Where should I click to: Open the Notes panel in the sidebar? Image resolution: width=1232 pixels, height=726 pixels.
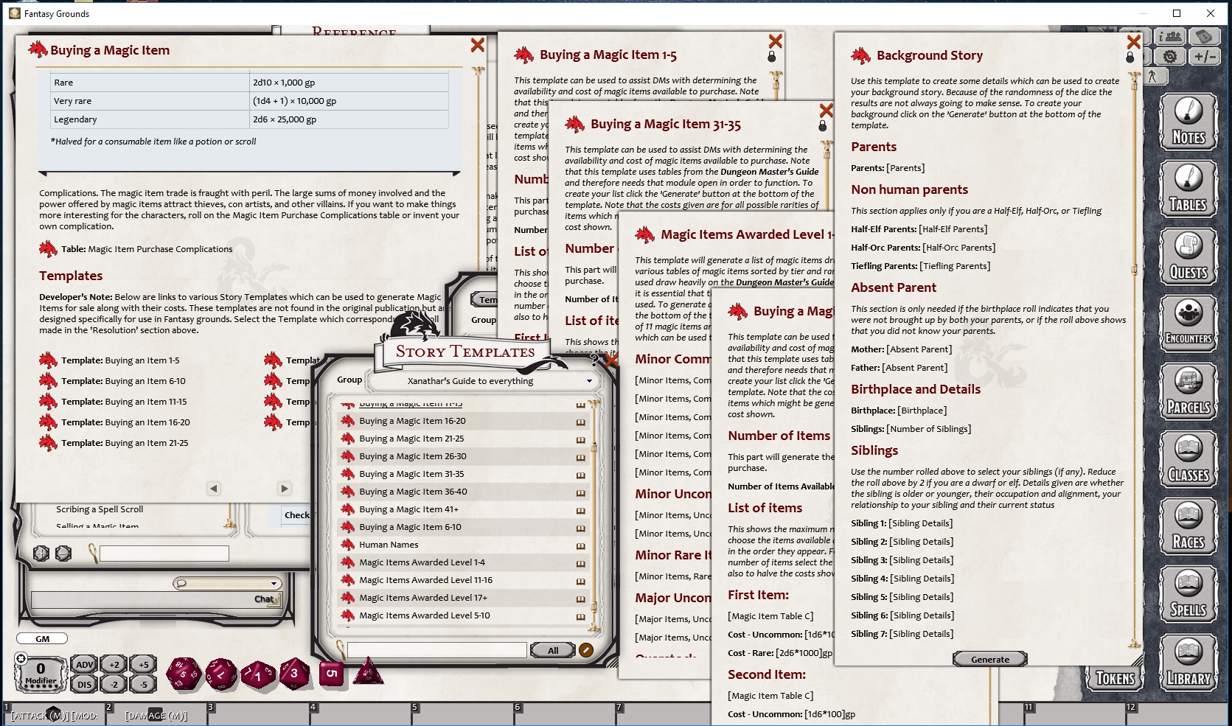click(1188, 122)
